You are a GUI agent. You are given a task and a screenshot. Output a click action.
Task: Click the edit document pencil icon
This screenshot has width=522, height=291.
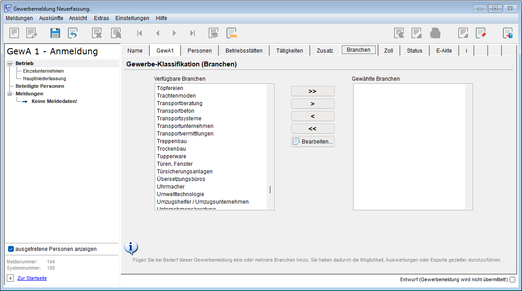pyautogui.click(x=32, y=33)
